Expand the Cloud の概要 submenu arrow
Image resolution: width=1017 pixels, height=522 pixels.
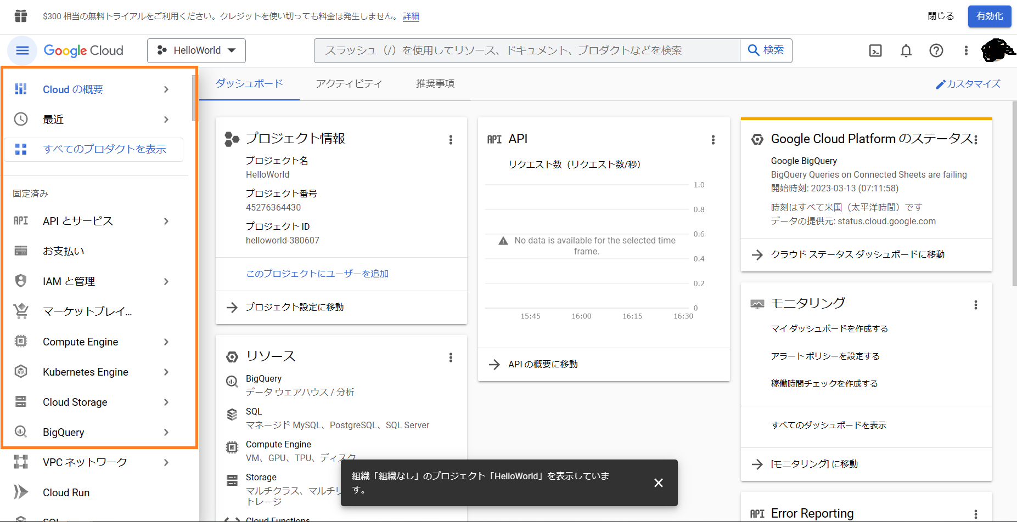166,89
